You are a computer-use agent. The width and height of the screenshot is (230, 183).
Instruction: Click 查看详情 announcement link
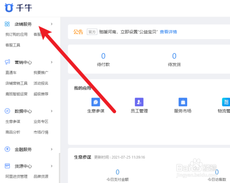(168, 32)
